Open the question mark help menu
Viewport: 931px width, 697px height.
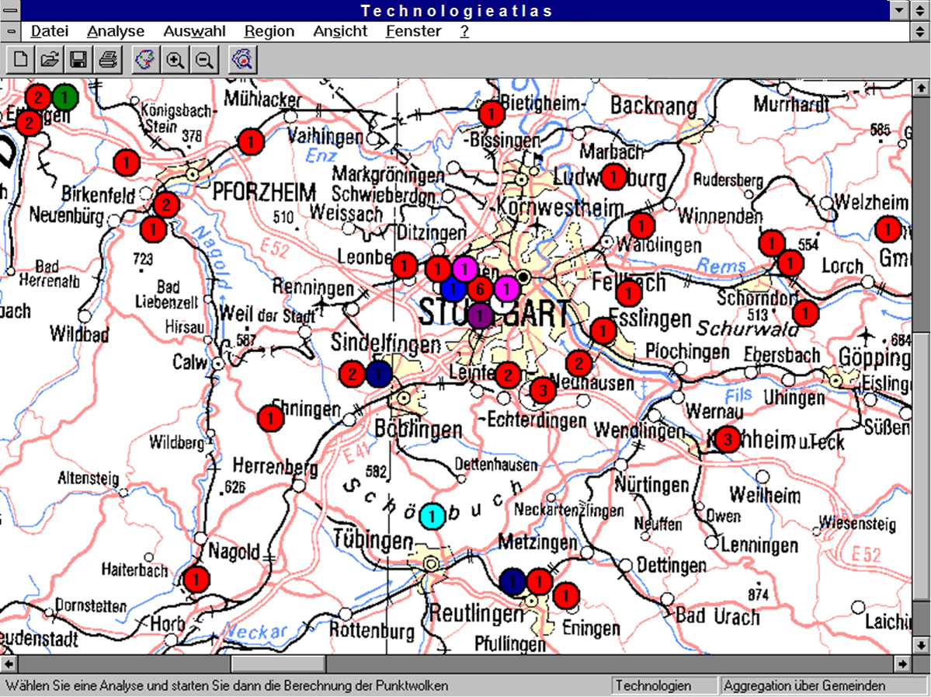(x=464, y=32)
